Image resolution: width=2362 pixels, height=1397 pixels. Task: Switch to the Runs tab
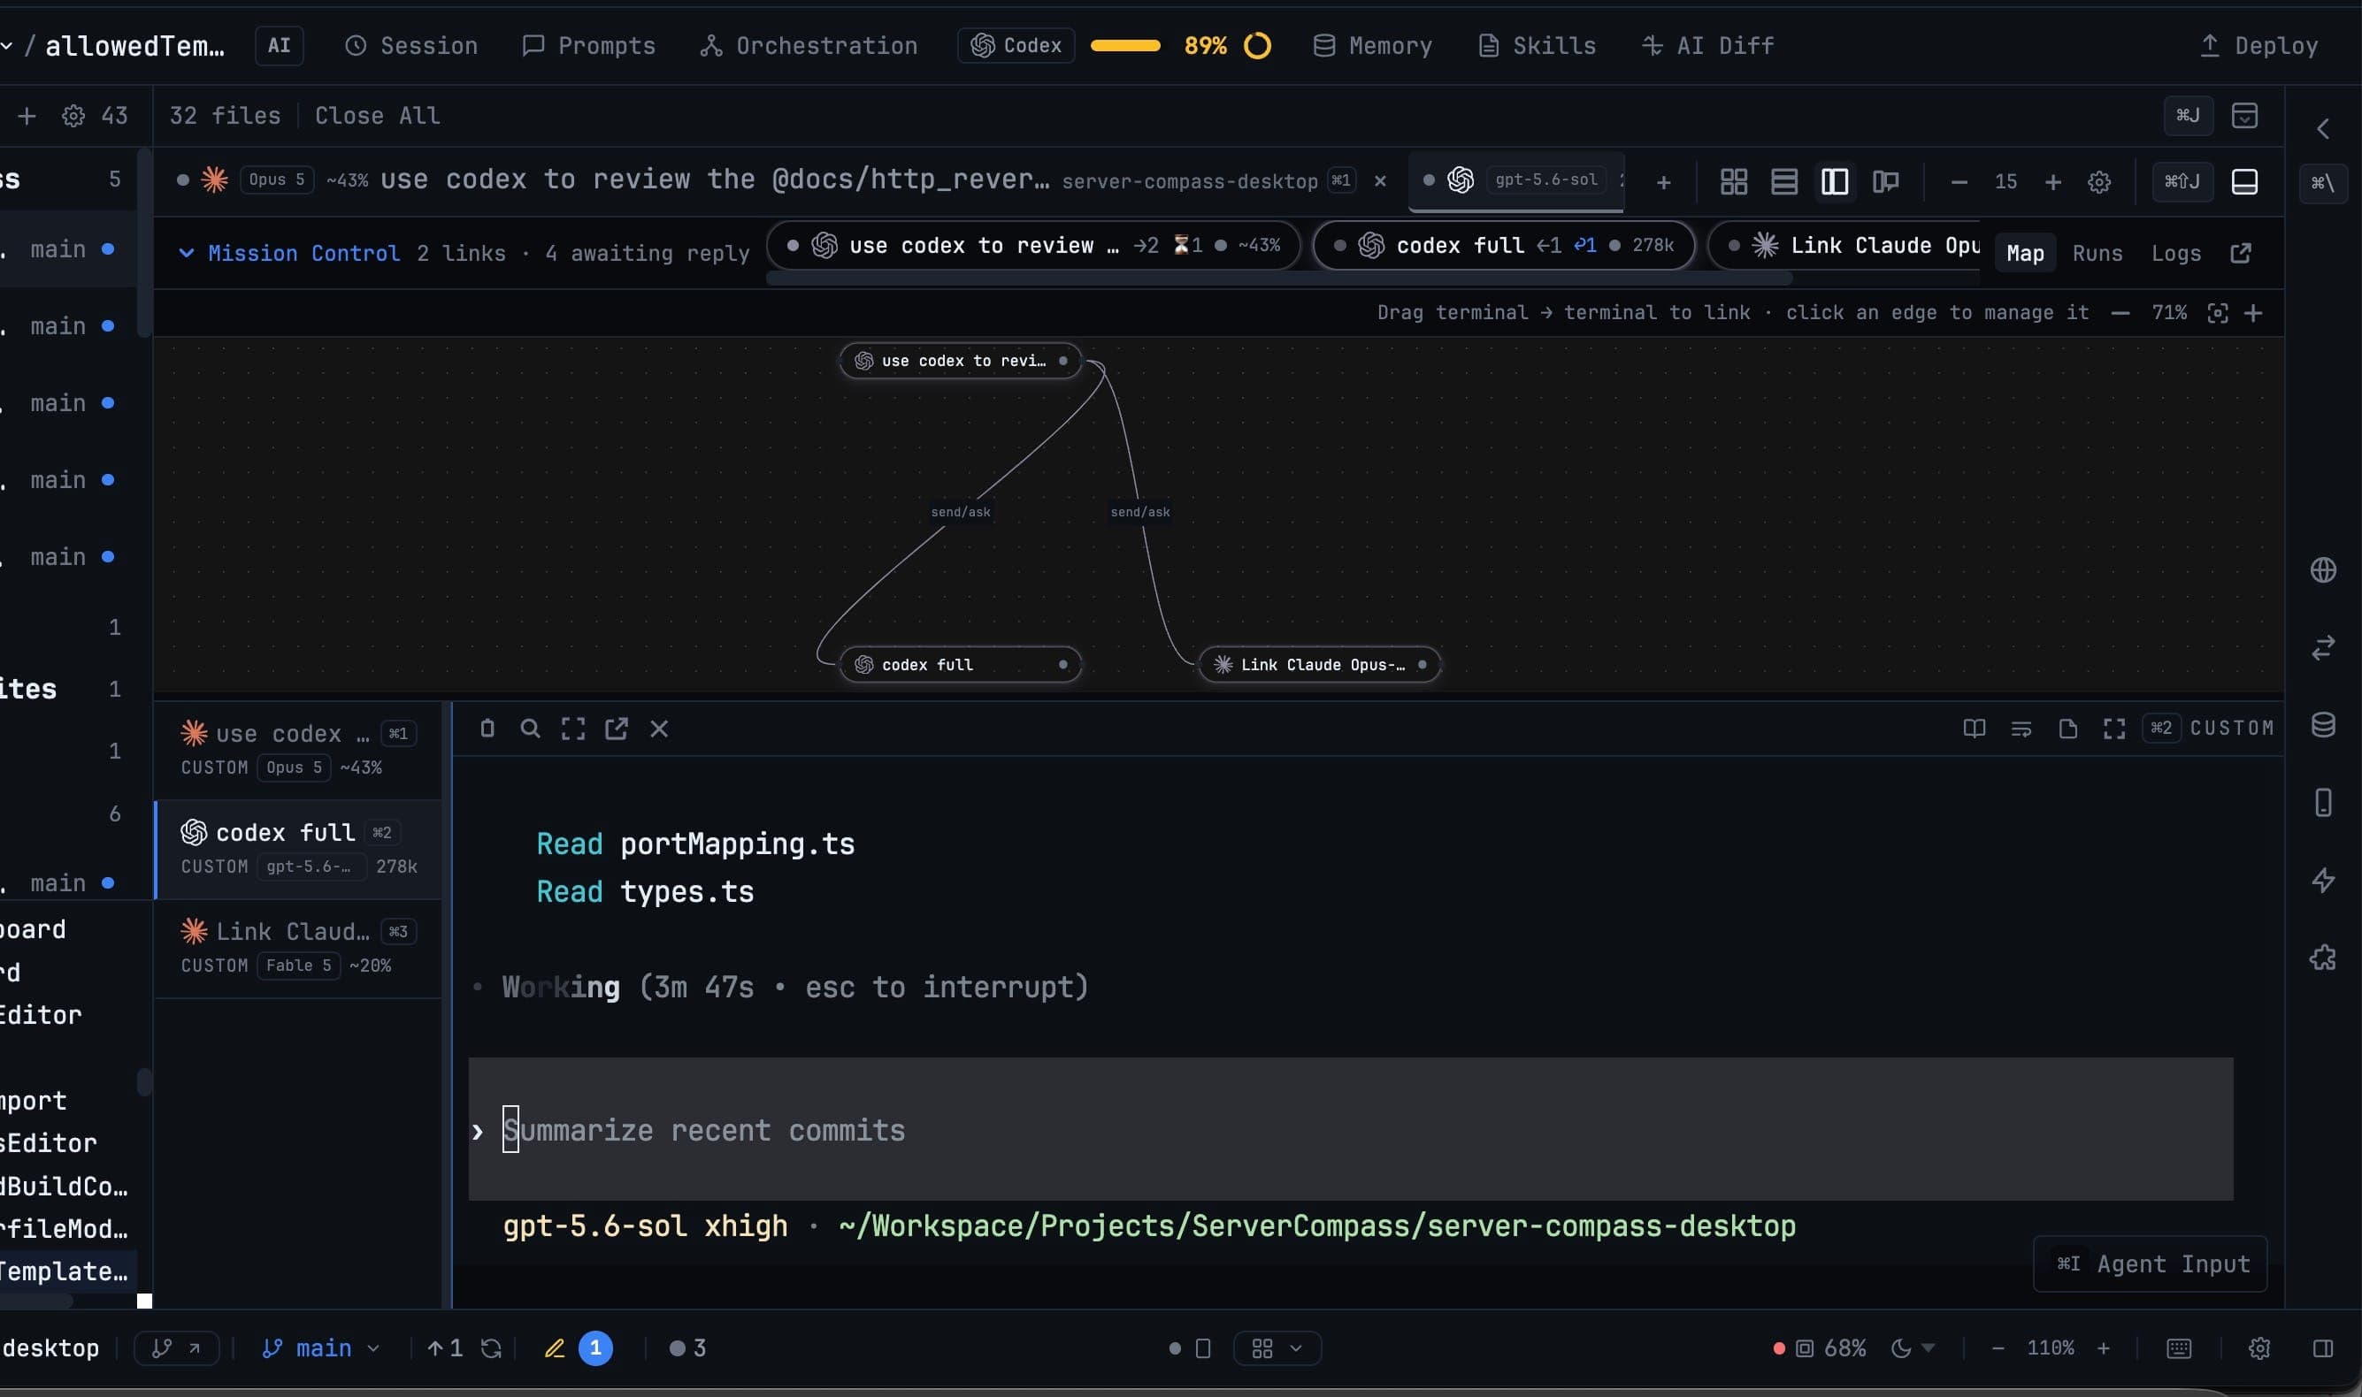point(2097,252)
